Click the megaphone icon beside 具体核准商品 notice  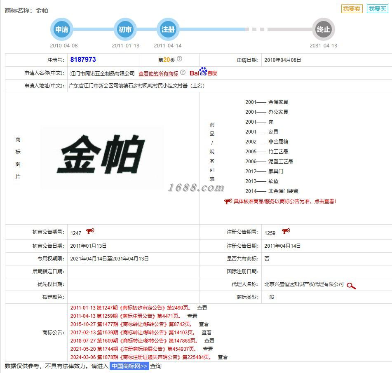click(228, 201)
